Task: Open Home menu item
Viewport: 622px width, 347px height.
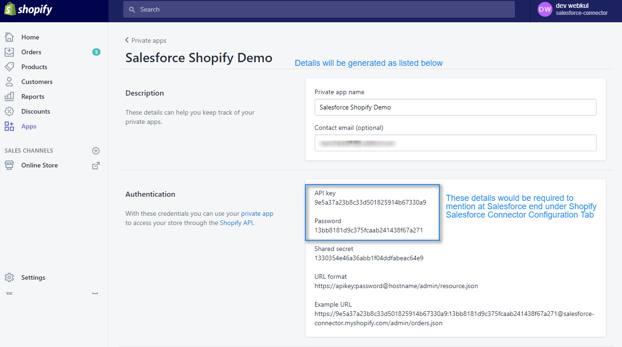Action: click(x=30, y=37)
